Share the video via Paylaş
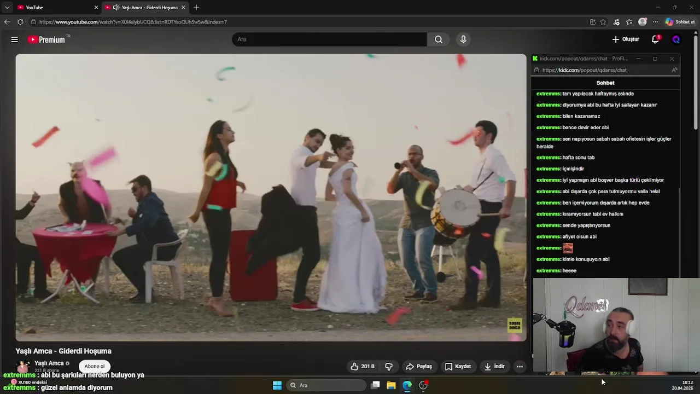The image size is (700, 394). coord(419,367)
